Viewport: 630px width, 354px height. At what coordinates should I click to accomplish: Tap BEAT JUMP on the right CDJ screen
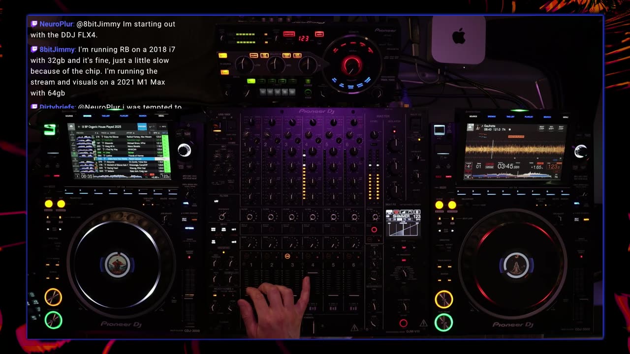561,128
